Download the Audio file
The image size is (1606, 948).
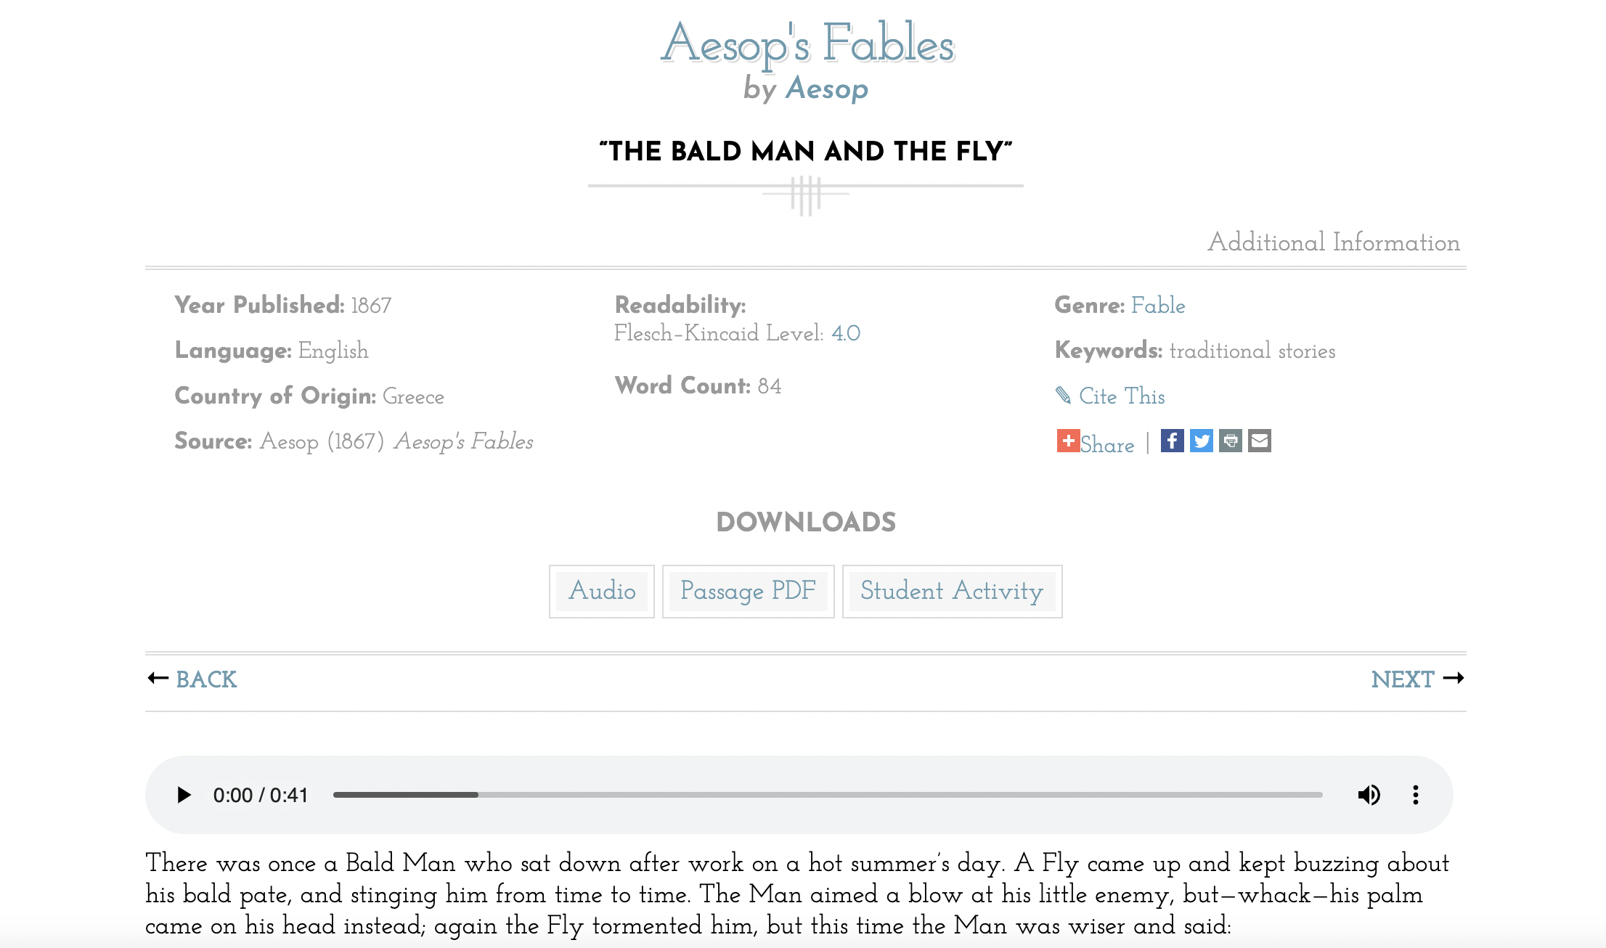(x=602, y=592)
